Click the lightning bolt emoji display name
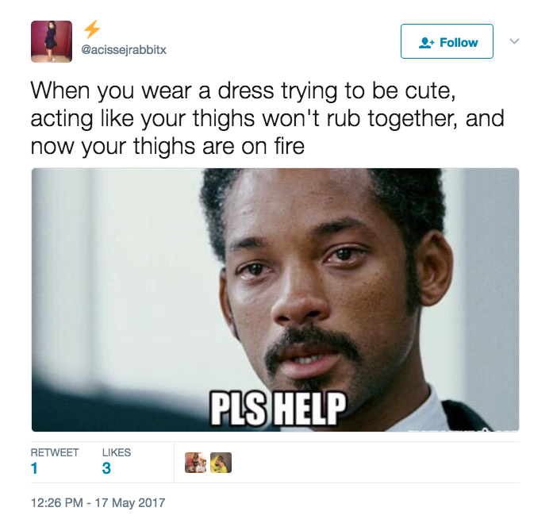 (x=92, y=29)
